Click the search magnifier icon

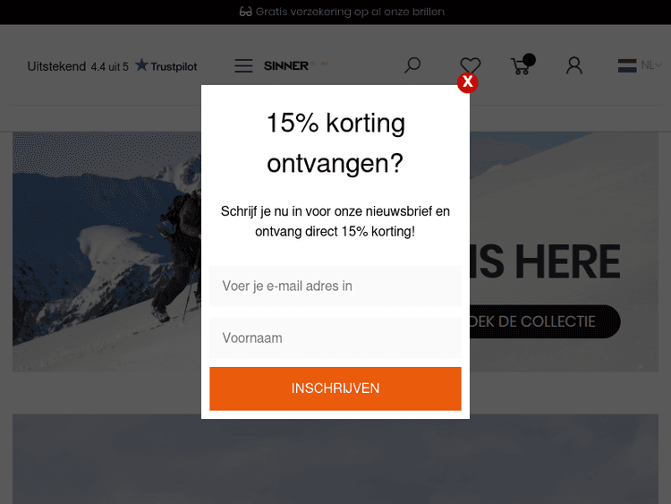coord(412,65)
